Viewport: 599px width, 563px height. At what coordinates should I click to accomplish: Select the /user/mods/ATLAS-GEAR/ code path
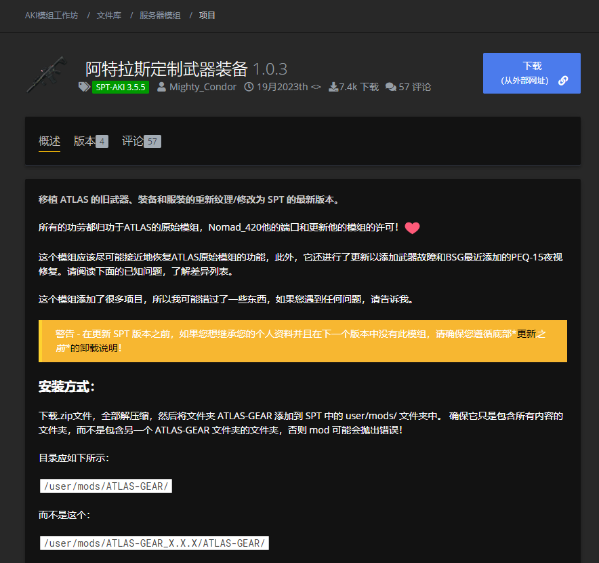tap(106, 486)
